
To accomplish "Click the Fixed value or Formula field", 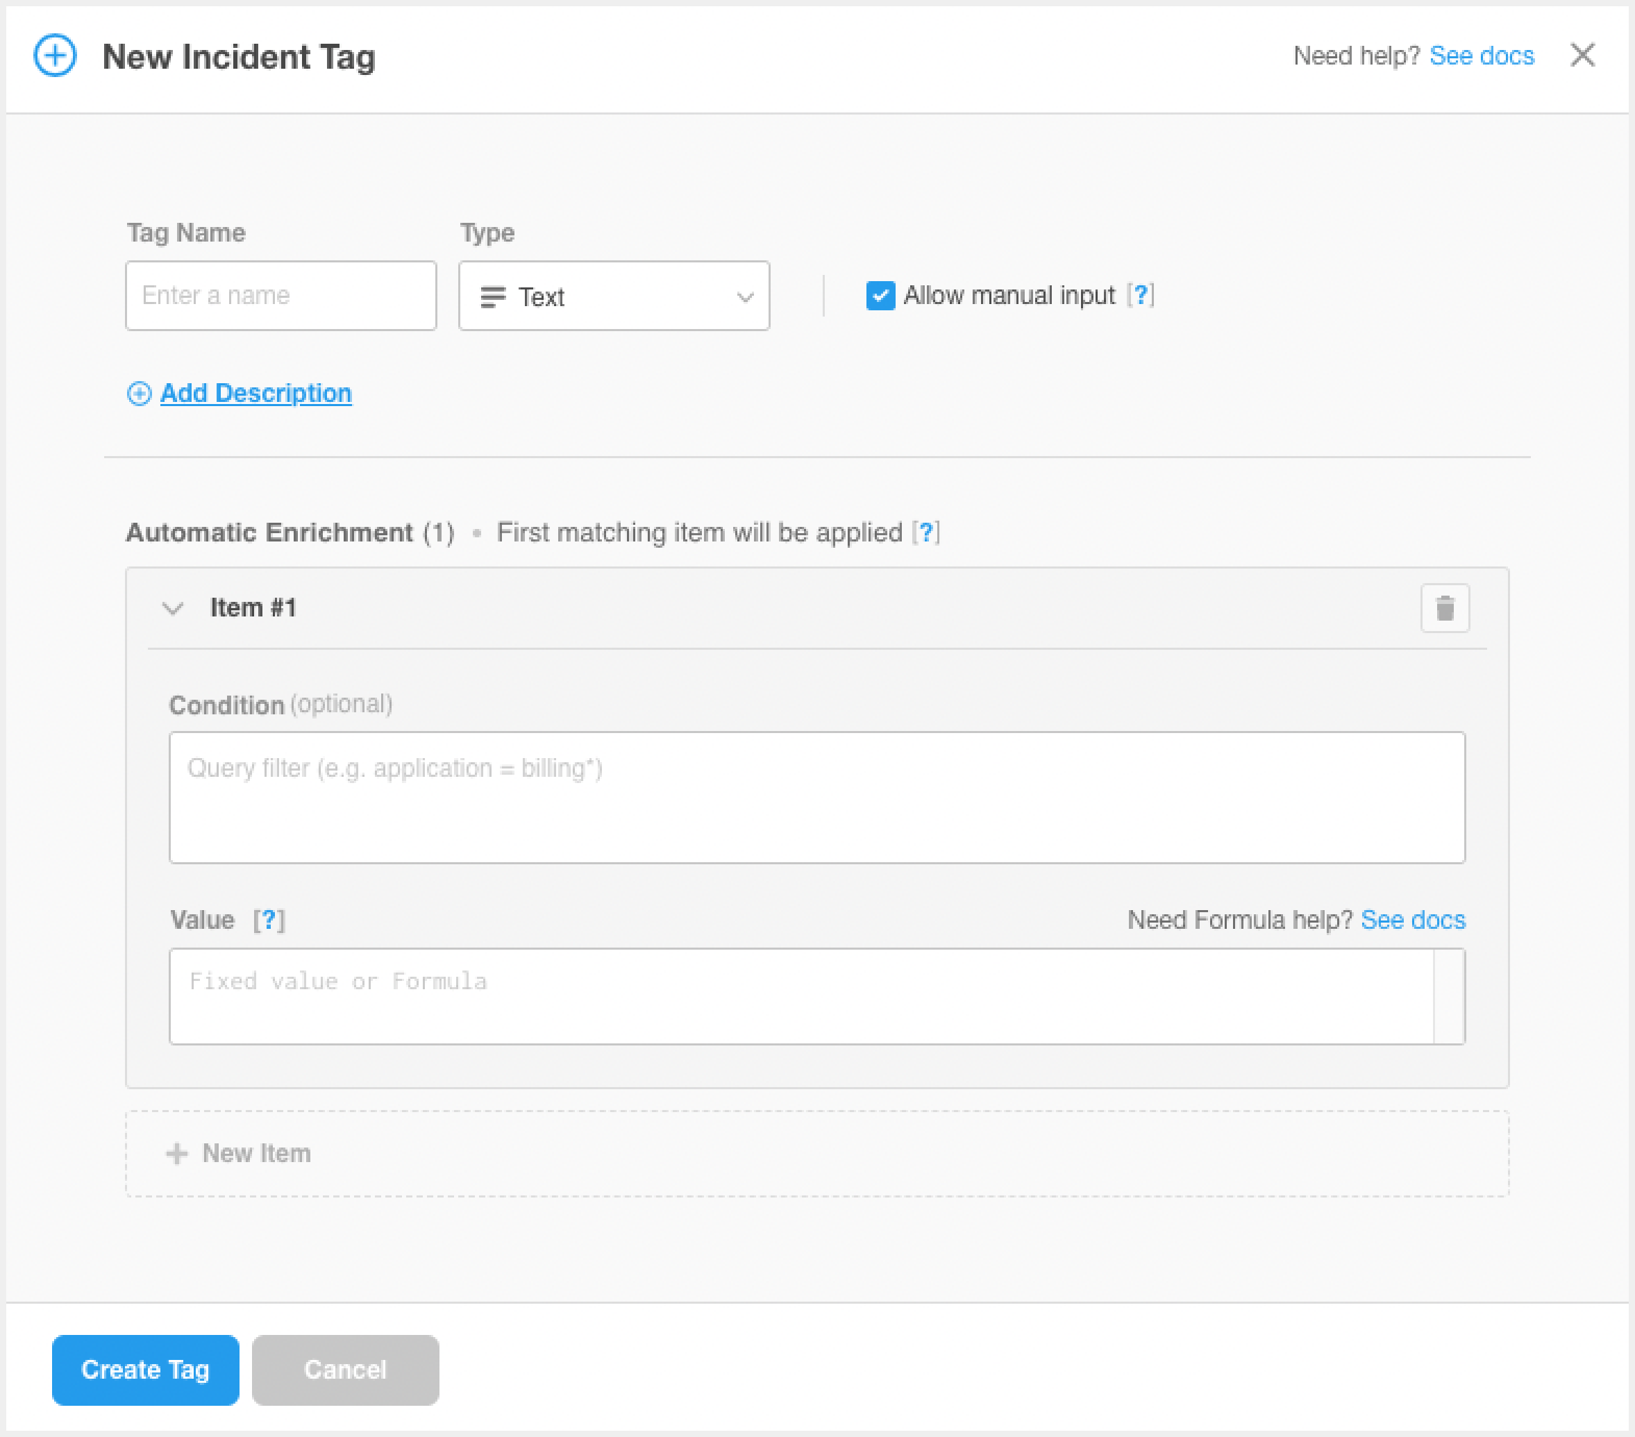I will tap(800, 995).
